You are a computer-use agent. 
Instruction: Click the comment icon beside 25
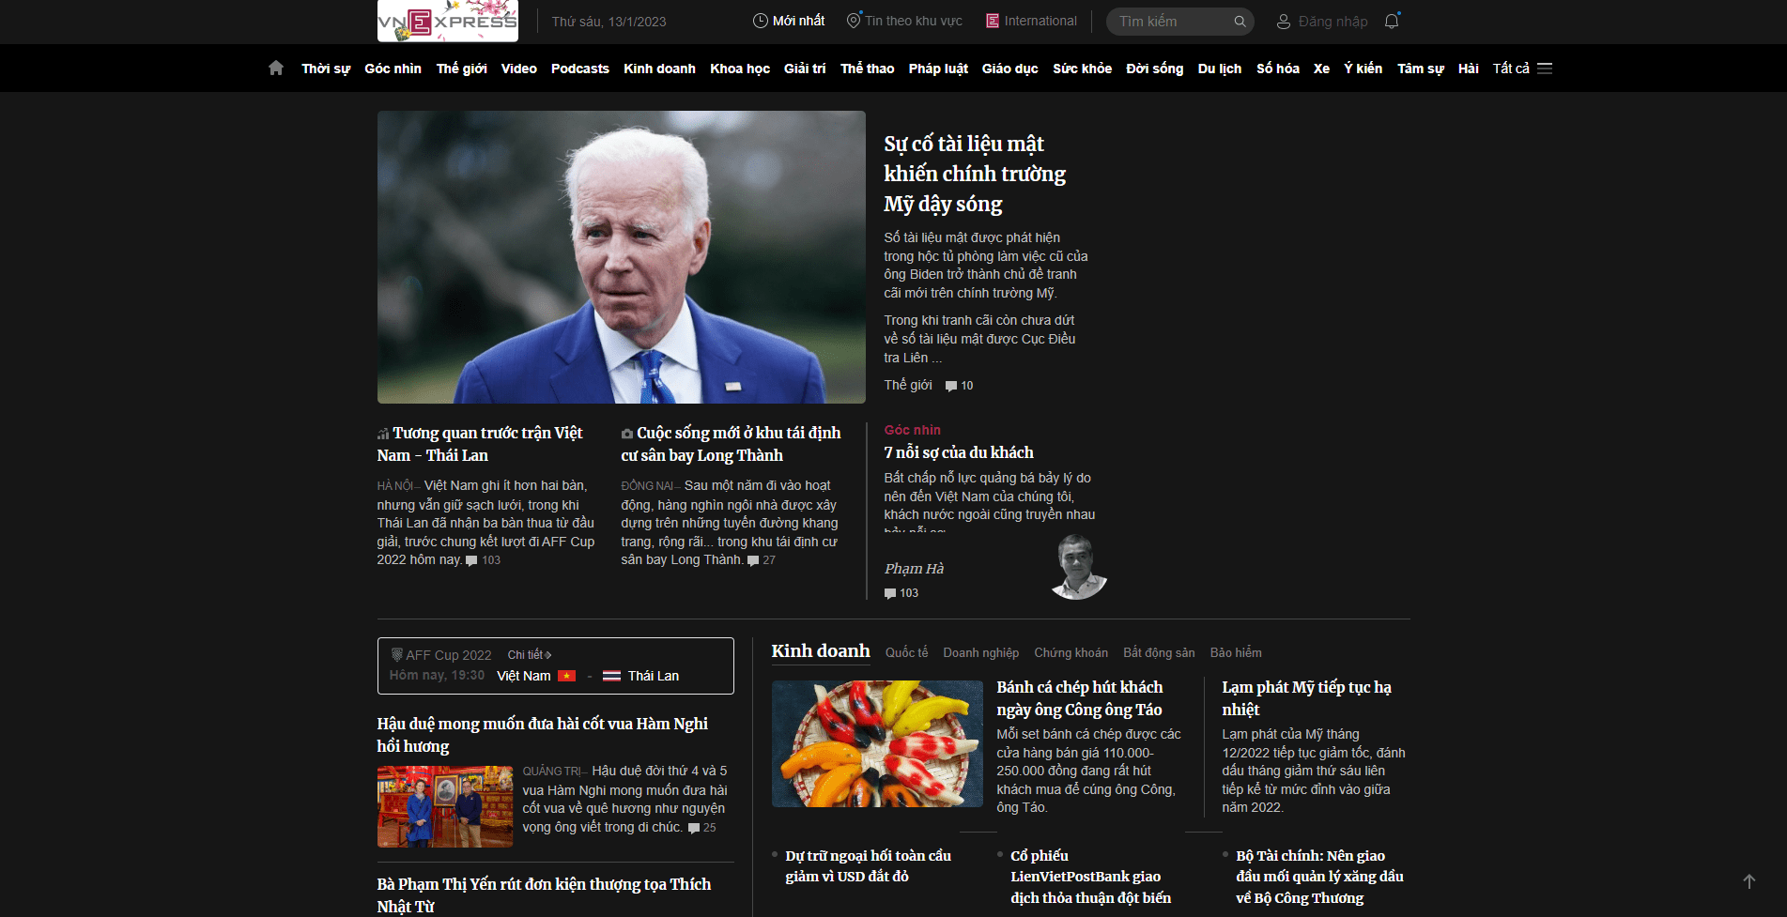coord(694,828)
